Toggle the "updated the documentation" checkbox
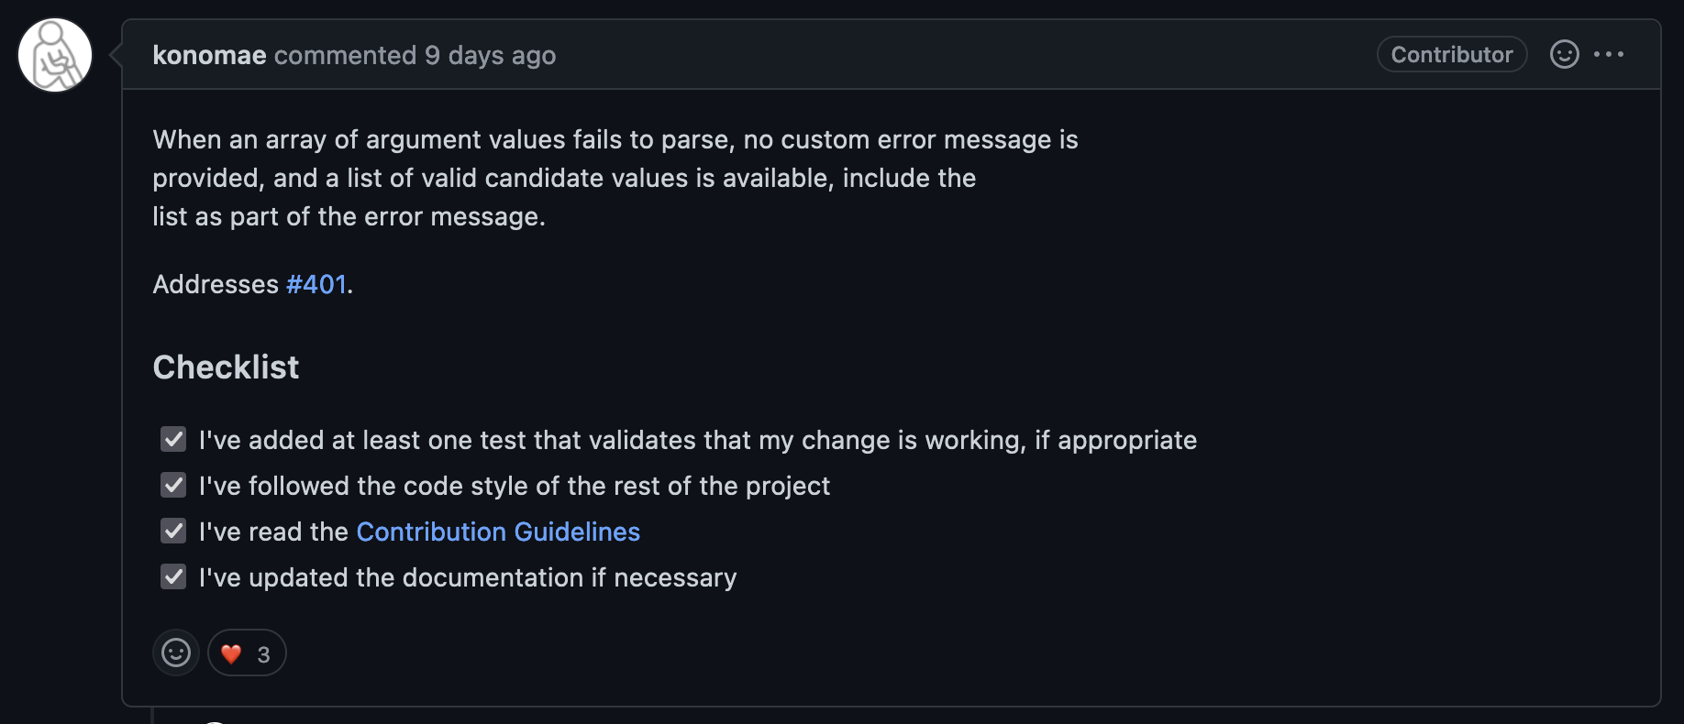This screenshot has height=724, width=1684. (173, 577)
